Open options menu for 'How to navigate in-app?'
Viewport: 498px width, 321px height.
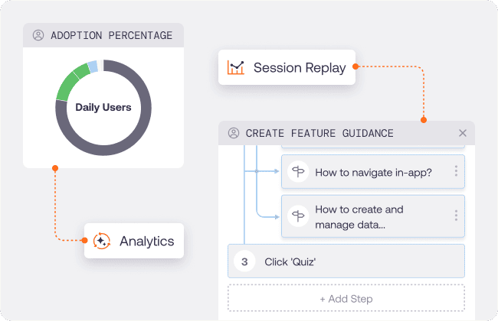coord(456,171)
